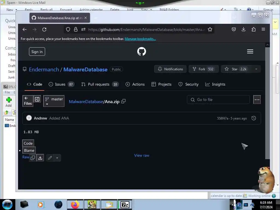Click the browser address bar URL
This screenshot has width=280, height=210.
coord(146,30)
